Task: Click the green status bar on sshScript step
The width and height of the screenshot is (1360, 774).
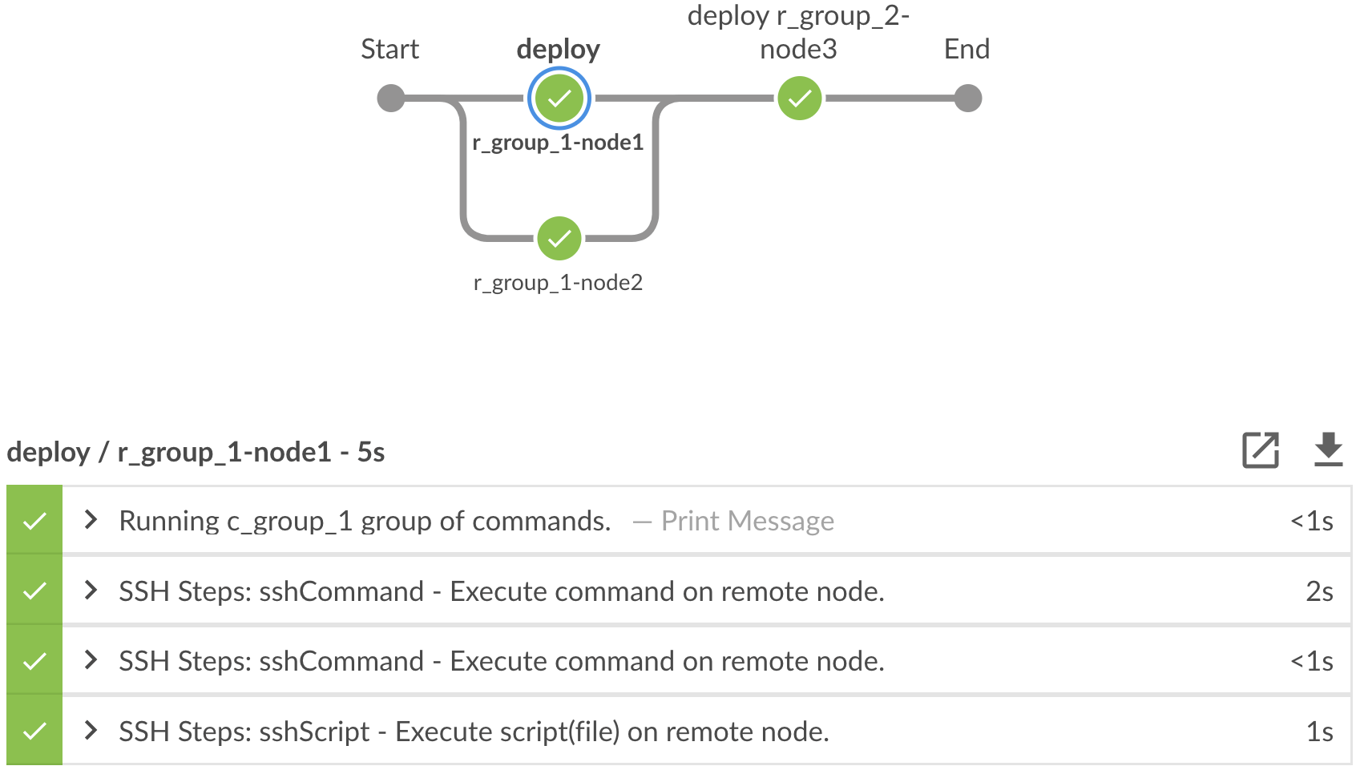Action: [34, 731]
